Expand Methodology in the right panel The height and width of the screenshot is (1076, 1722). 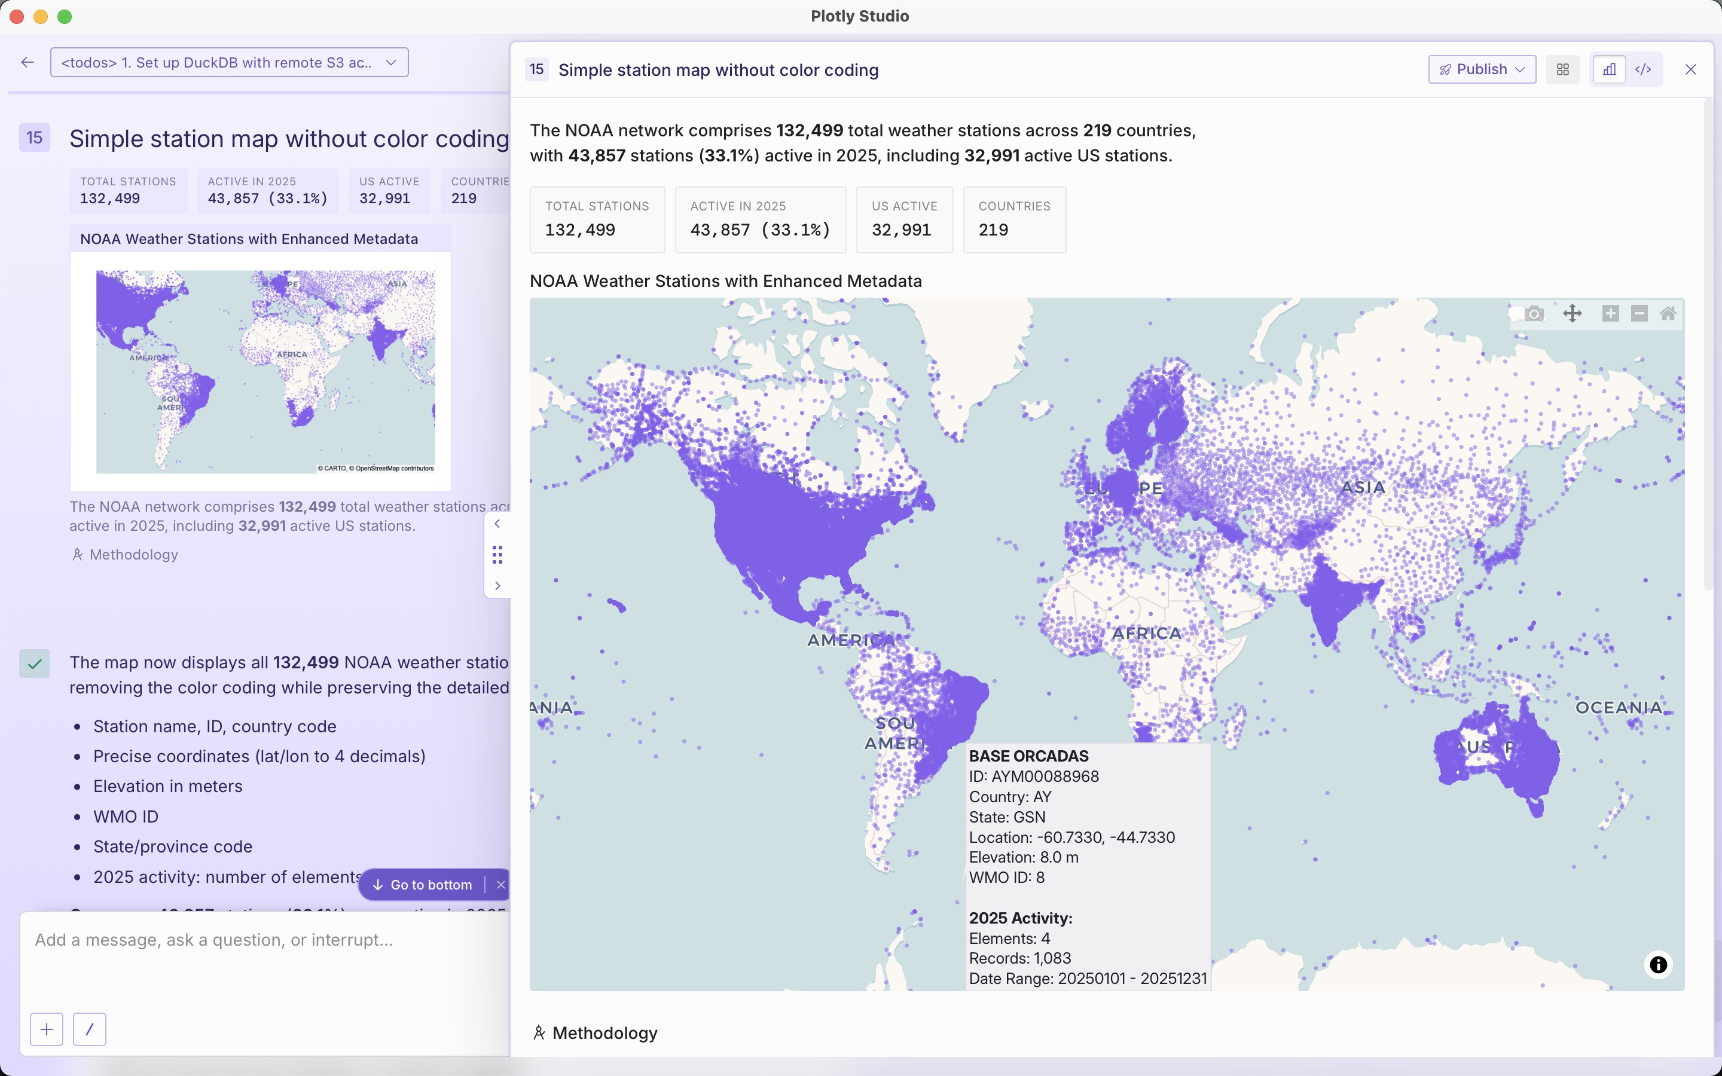click(x=595, y=1032)
